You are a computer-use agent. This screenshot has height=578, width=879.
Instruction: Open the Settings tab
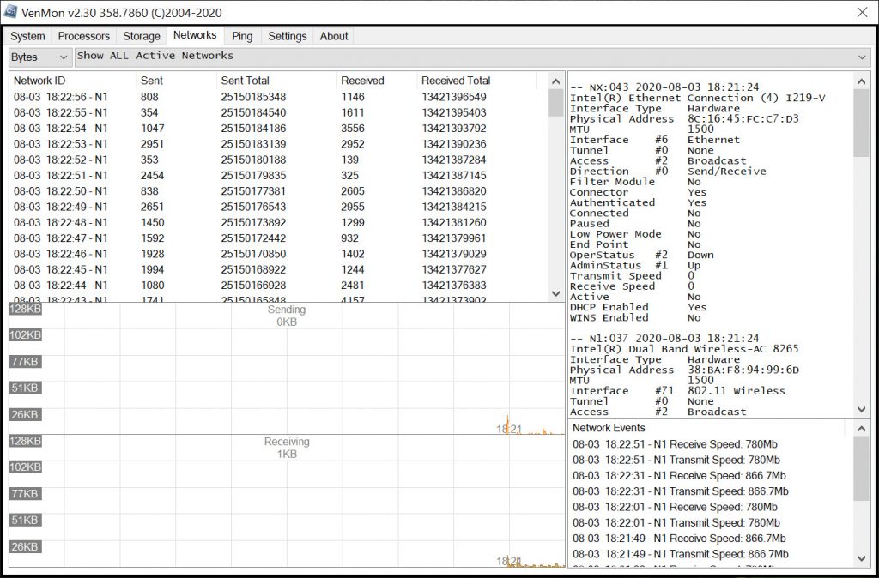point(287,36)
